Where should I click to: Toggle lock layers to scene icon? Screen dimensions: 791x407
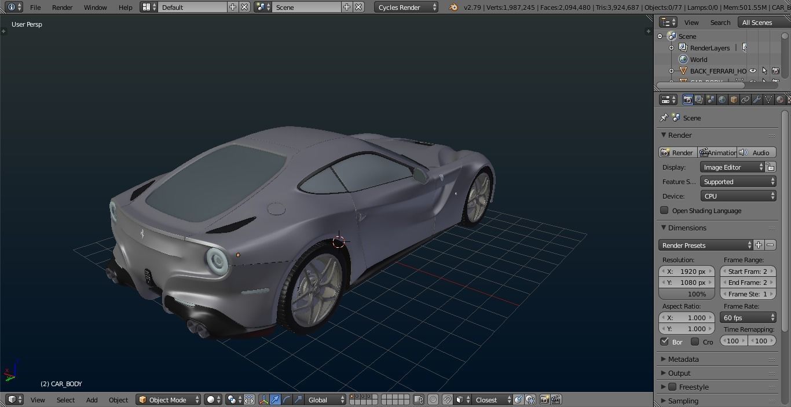(418, 399)
